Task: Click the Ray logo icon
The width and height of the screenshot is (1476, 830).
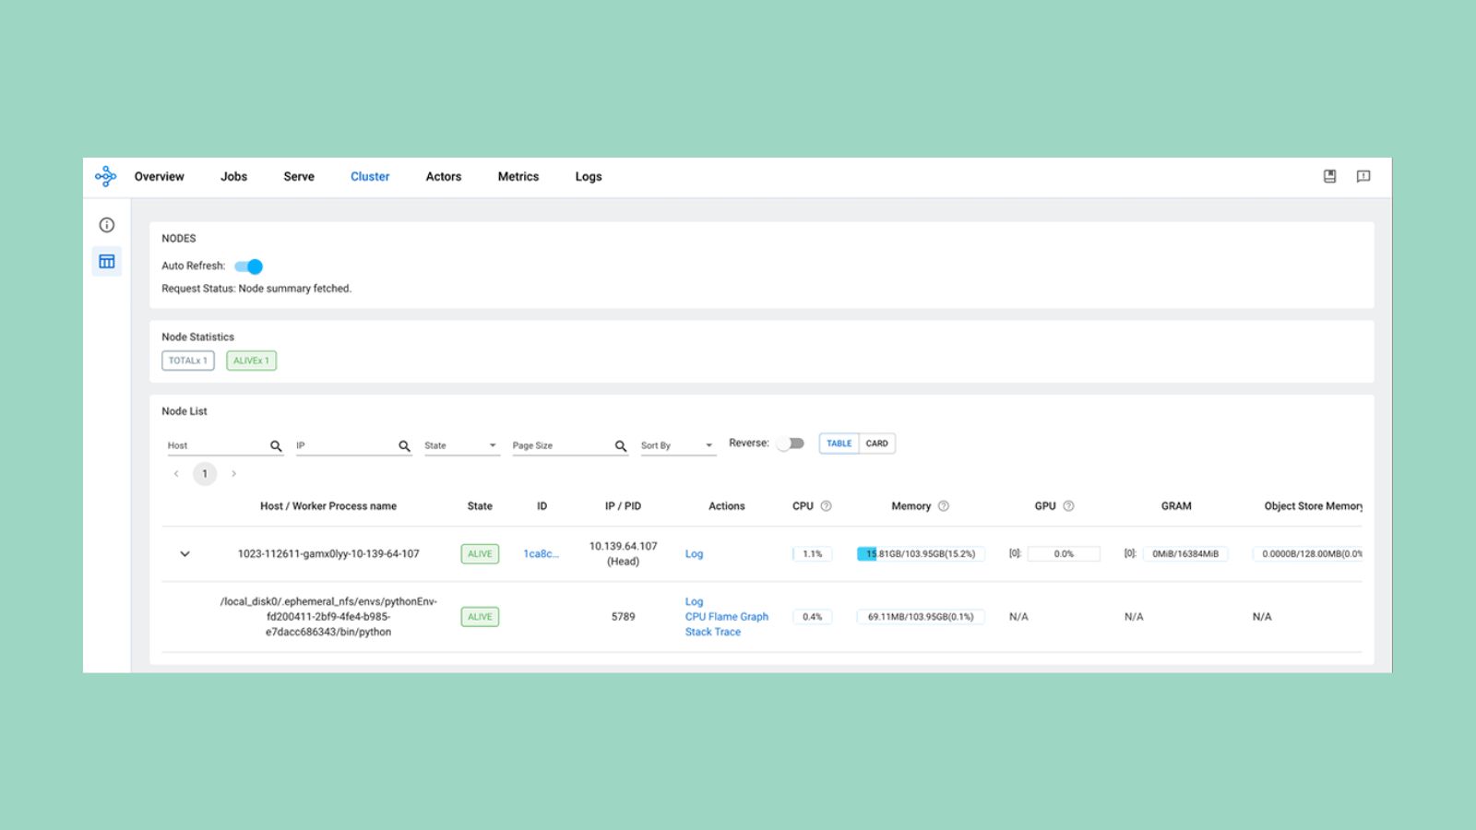Action: [x=106, y=176]
